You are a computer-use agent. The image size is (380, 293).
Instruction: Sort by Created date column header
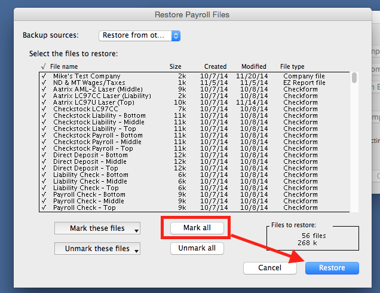point(215,66)
